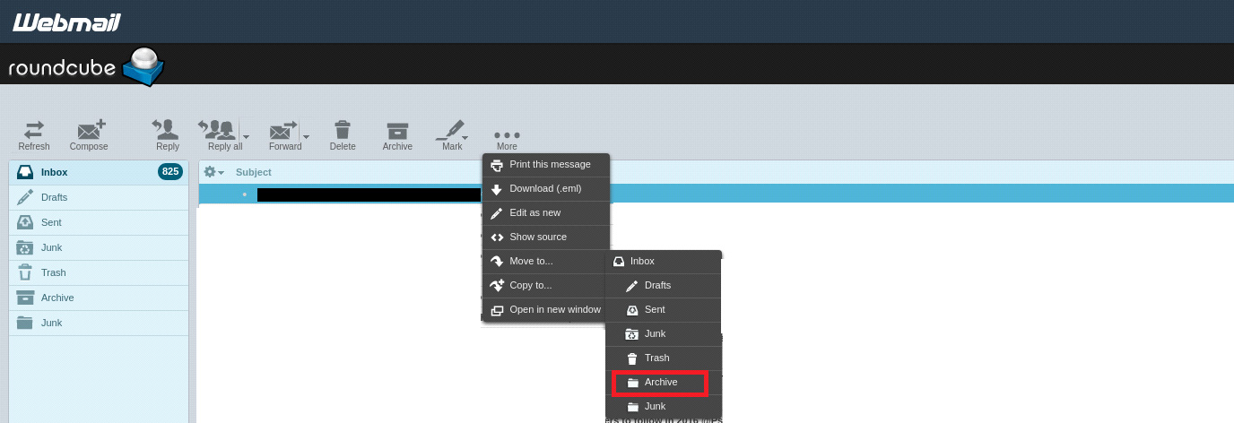
Task: Open Compose new message
Action: point(90,131)
